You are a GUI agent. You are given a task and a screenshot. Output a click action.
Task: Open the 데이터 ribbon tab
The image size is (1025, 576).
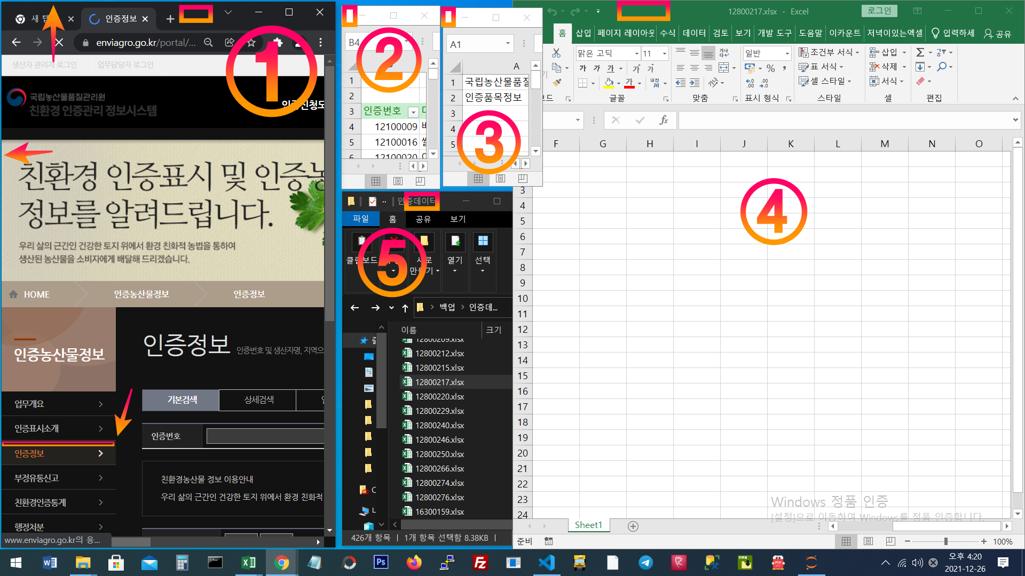694,33
